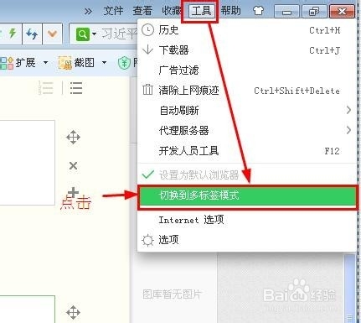Click the bulleted list icon
The width and height of the screenshot is (361, 323).
76,88
